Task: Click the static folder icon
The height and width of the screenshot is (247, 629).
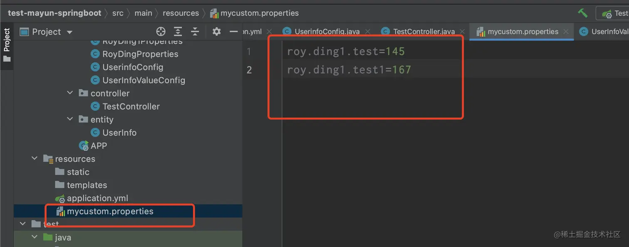Action: pos(60,172)
